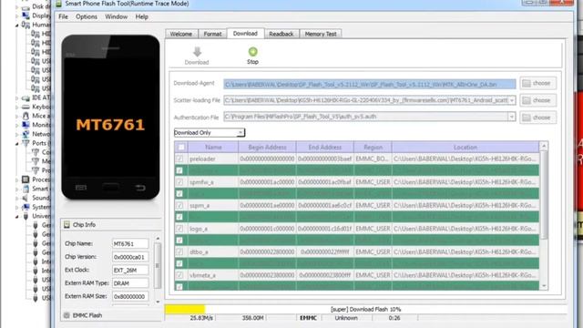Toggle the preloader row checkbox

tap(179, 159)
